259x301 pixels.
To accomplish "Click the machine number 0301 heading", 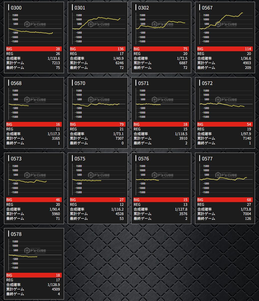I will tap(80, 8).
